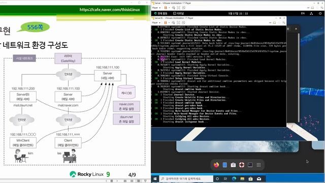Open GNOME clock and calendar panel

pyautogui.click(x=238, y=13)
